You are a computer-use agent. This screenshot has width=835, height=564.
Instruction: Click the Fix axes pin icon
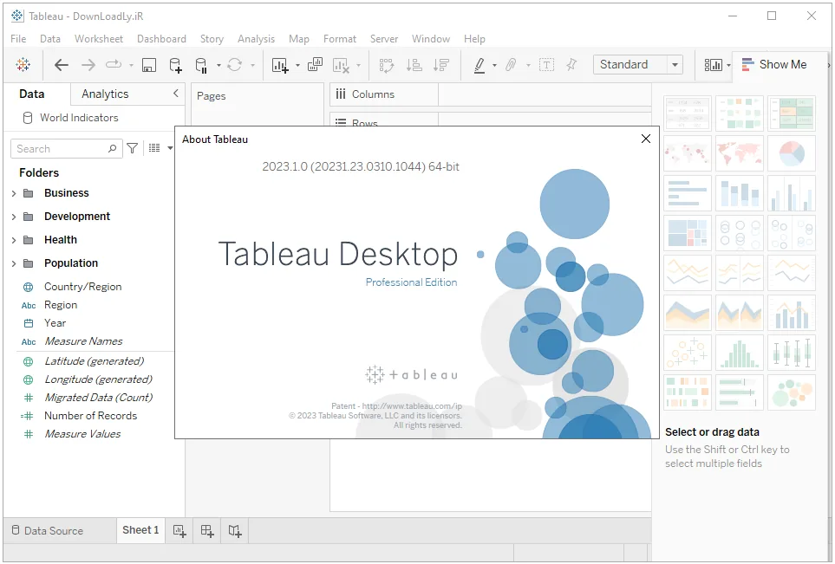tap(571, 65)
